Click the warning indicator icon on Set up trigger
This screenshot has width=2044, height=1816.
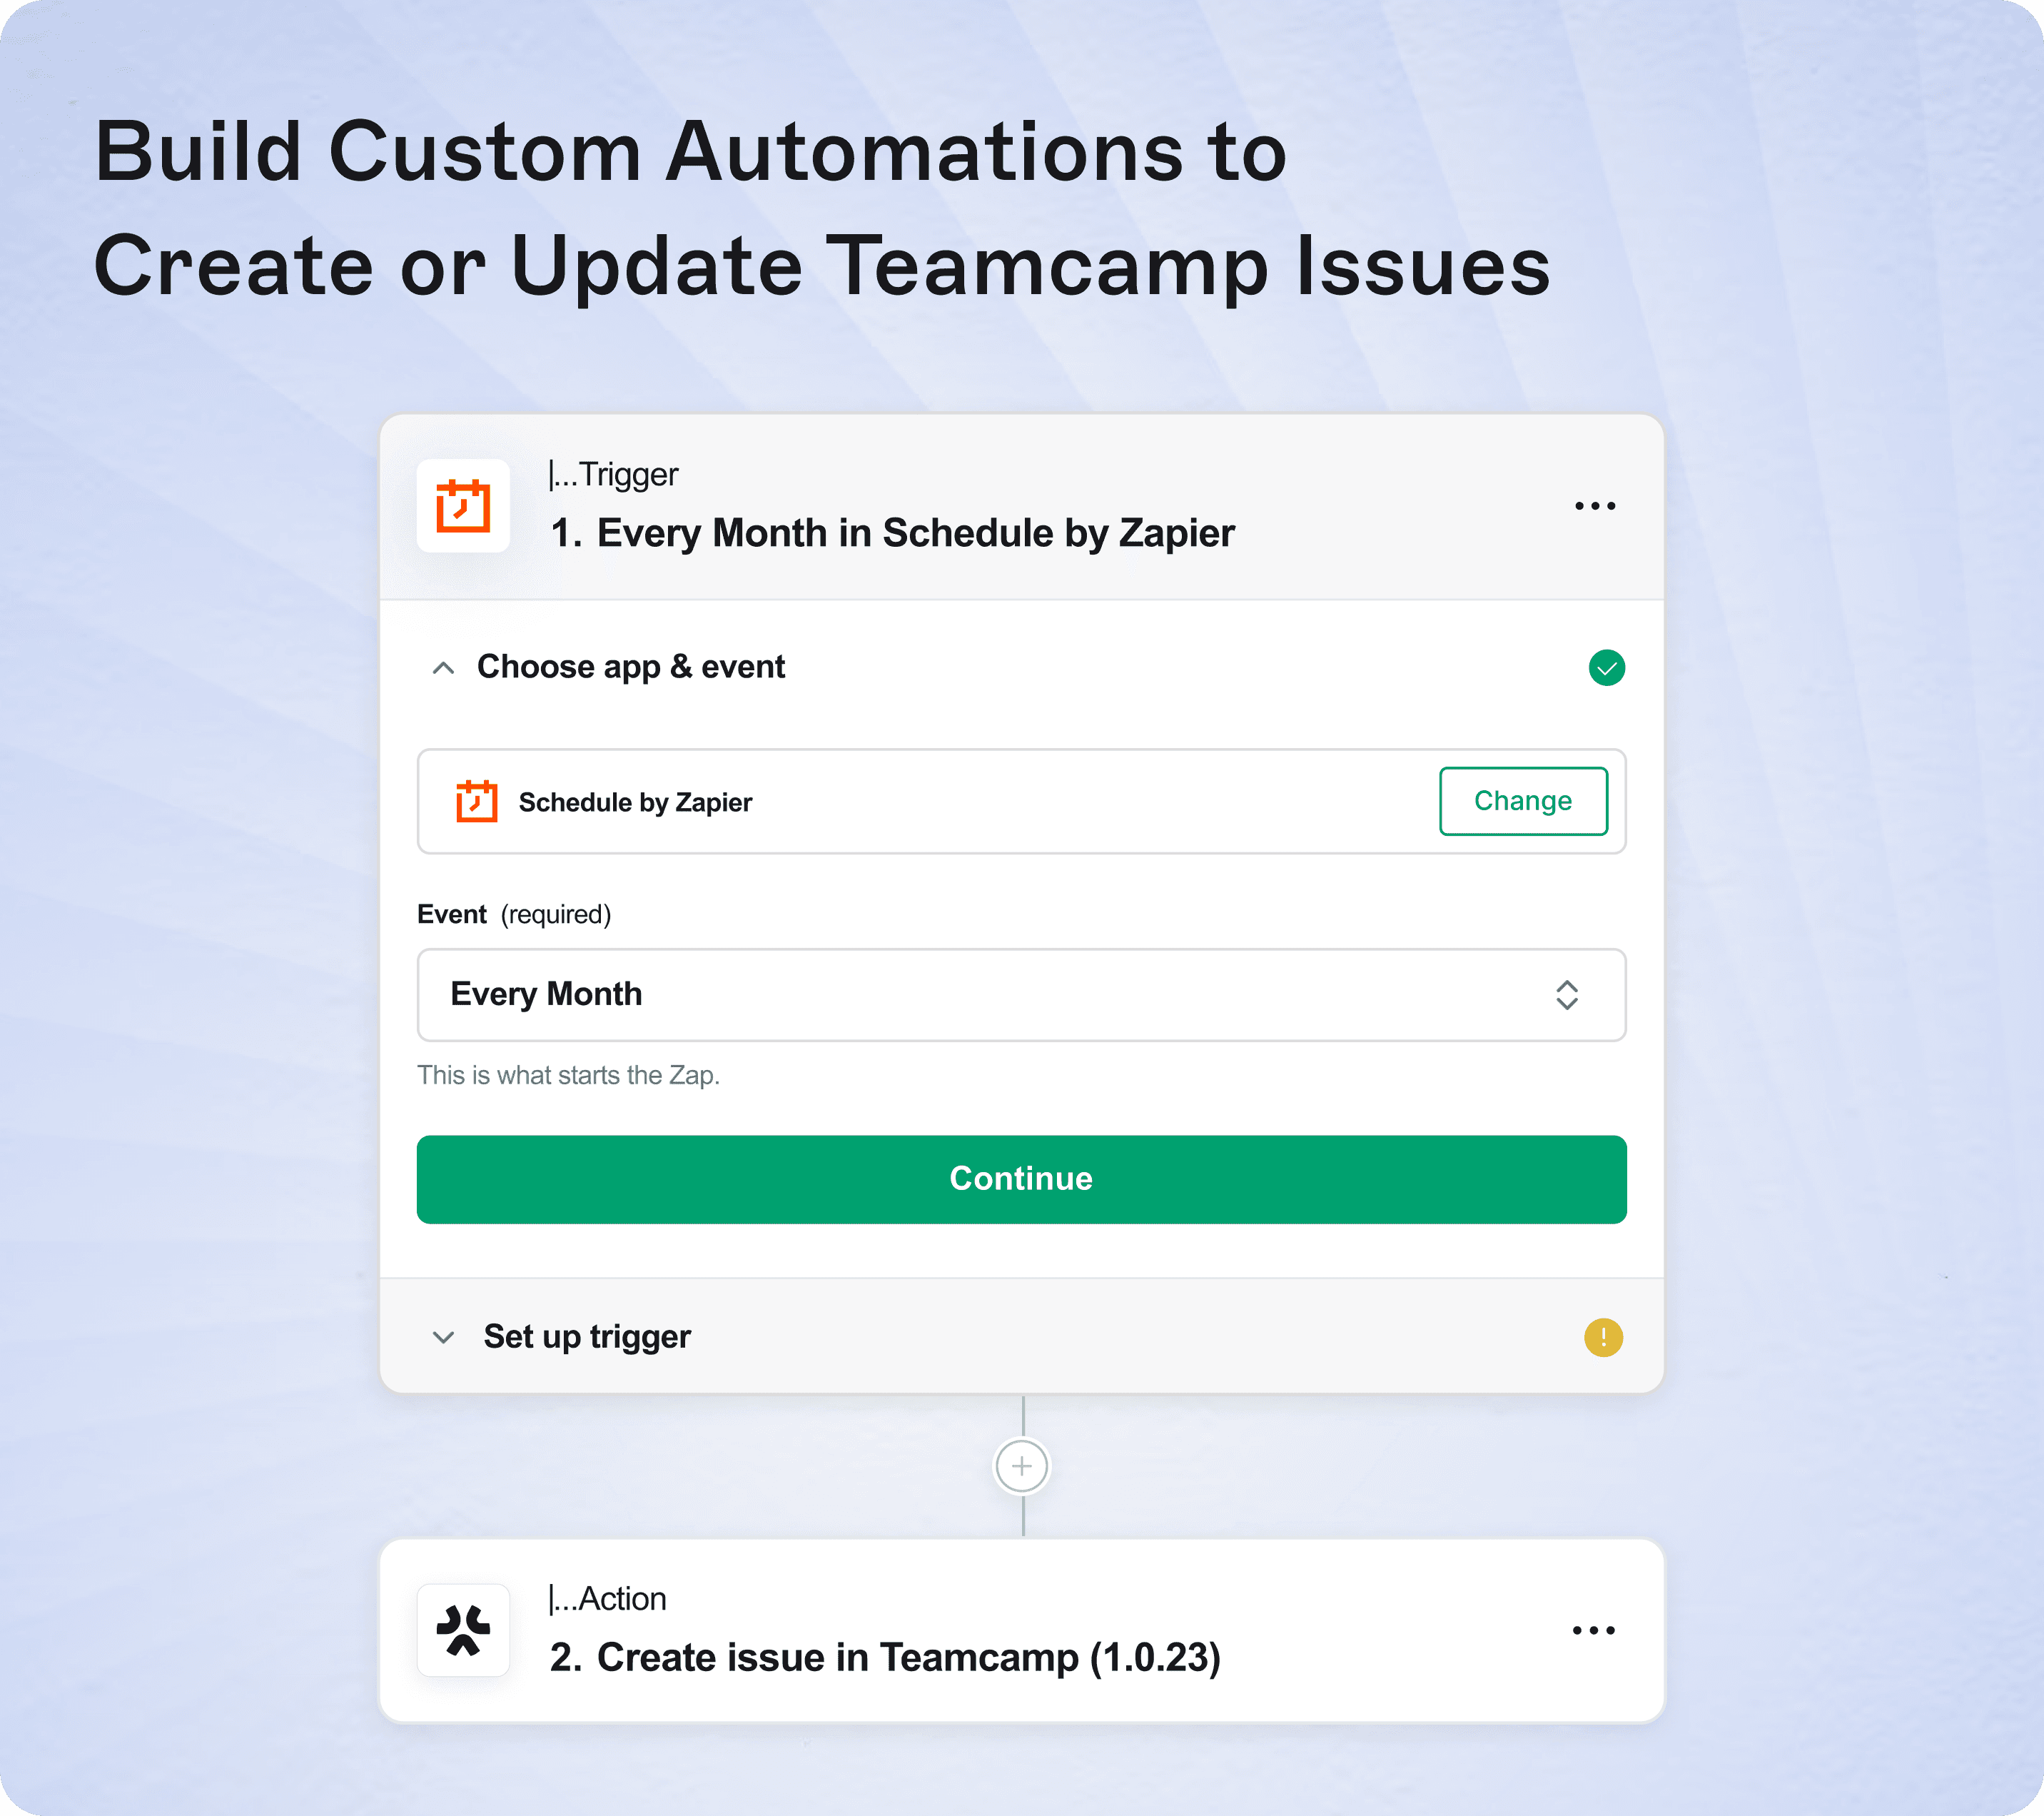tap(1602, 1336)
